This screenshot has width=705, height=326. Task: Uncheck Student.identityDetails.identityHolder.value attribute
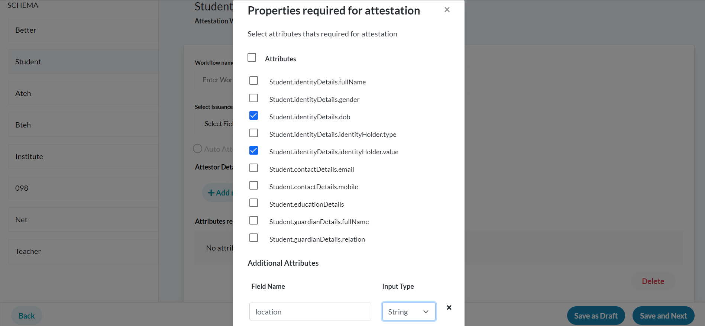[254, 150]
